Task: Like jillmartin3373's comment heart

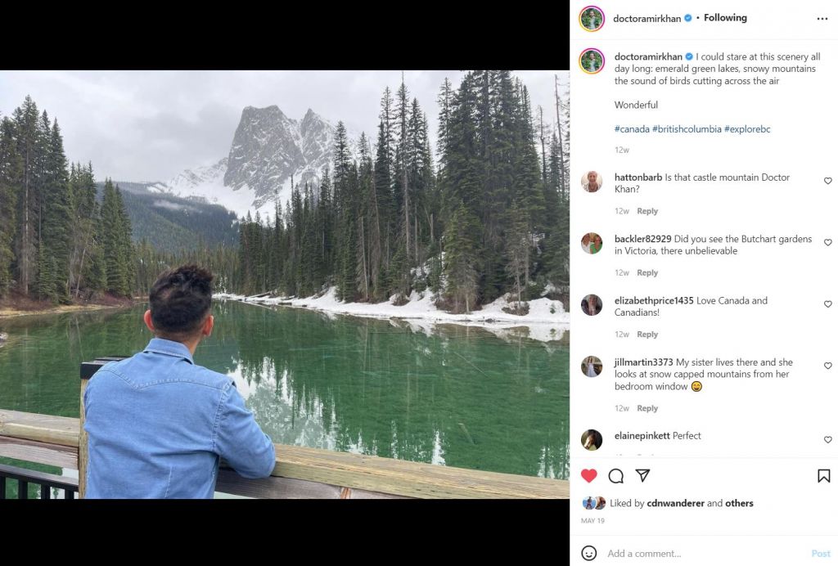Action: pyautogui.click(x=827, y=366)
